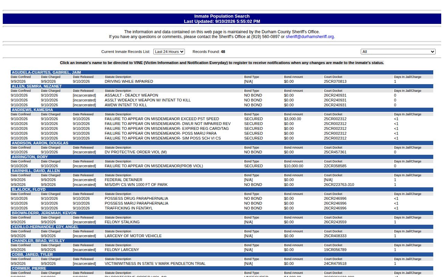Select court docket 26CR243559

(335, 222)
